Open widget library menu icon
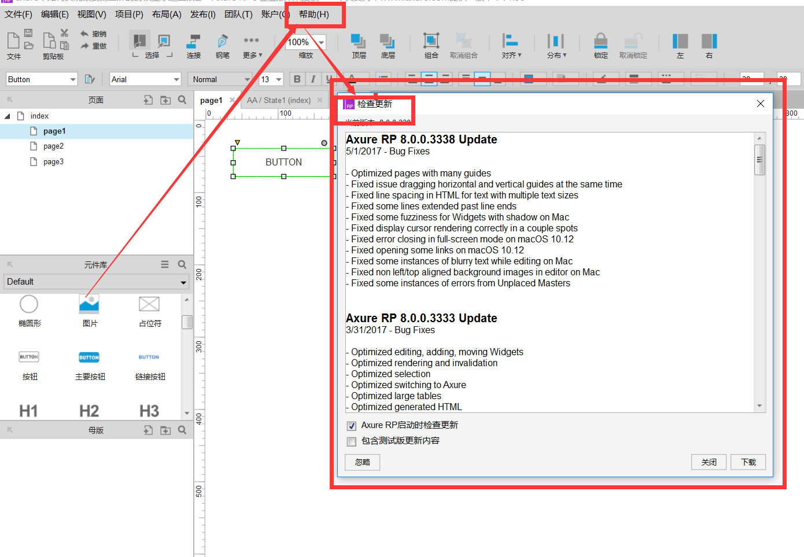Image resolution: width=804 pixels, height=557 pixels. coord(165,264)
